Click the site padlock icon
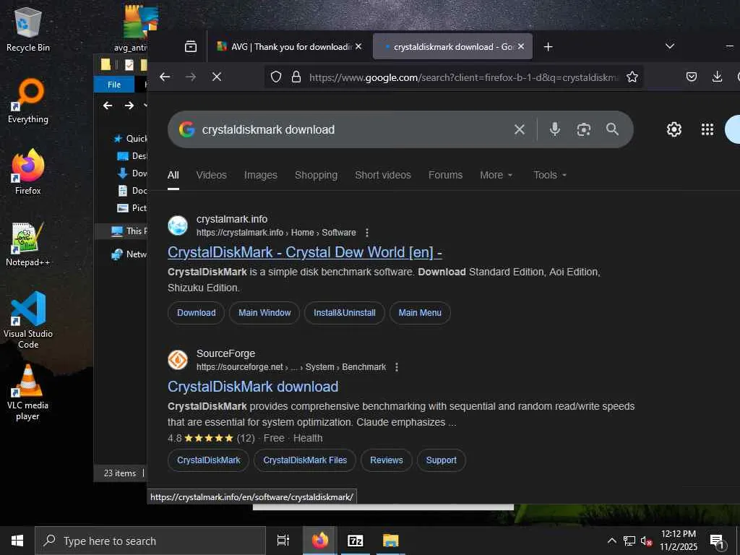 click(x=296, y=77)
